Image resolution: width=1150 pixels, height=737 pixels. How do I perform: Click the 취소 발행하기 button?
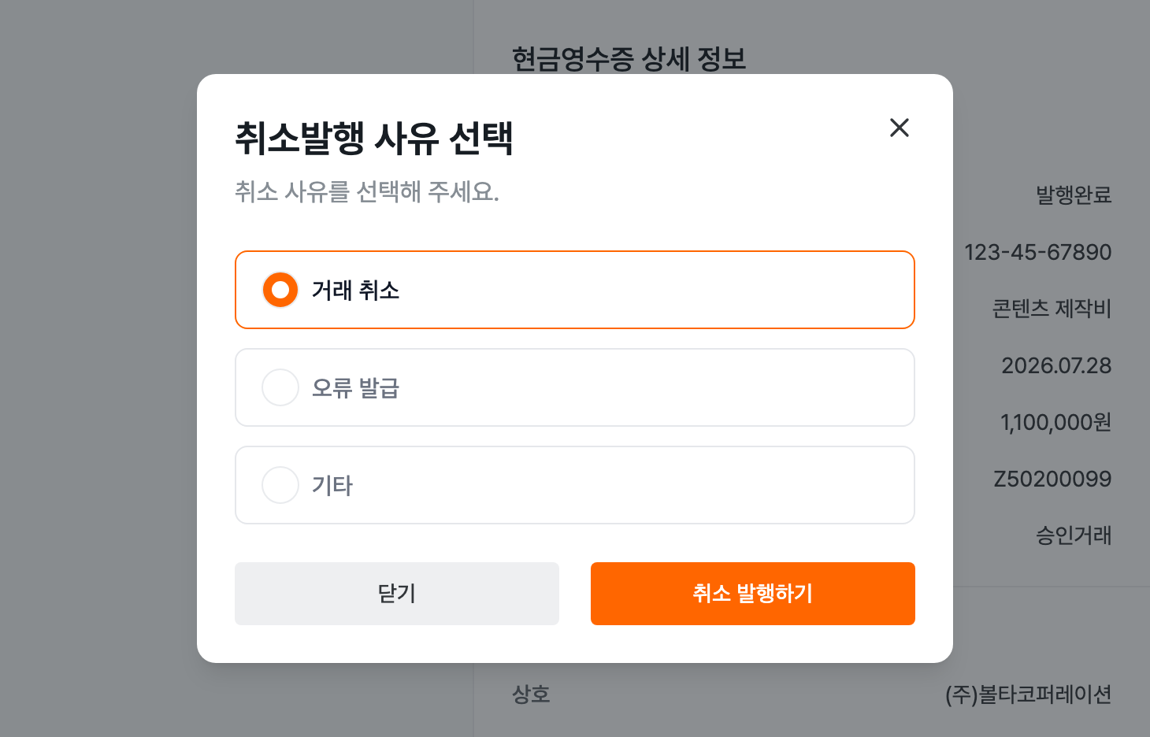(753, 594)
